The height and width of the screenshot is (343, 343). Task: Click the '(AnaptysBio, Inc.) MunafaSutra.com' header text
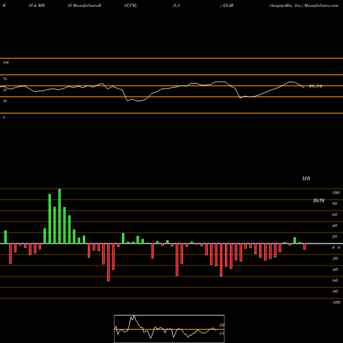tap(303, 5)
